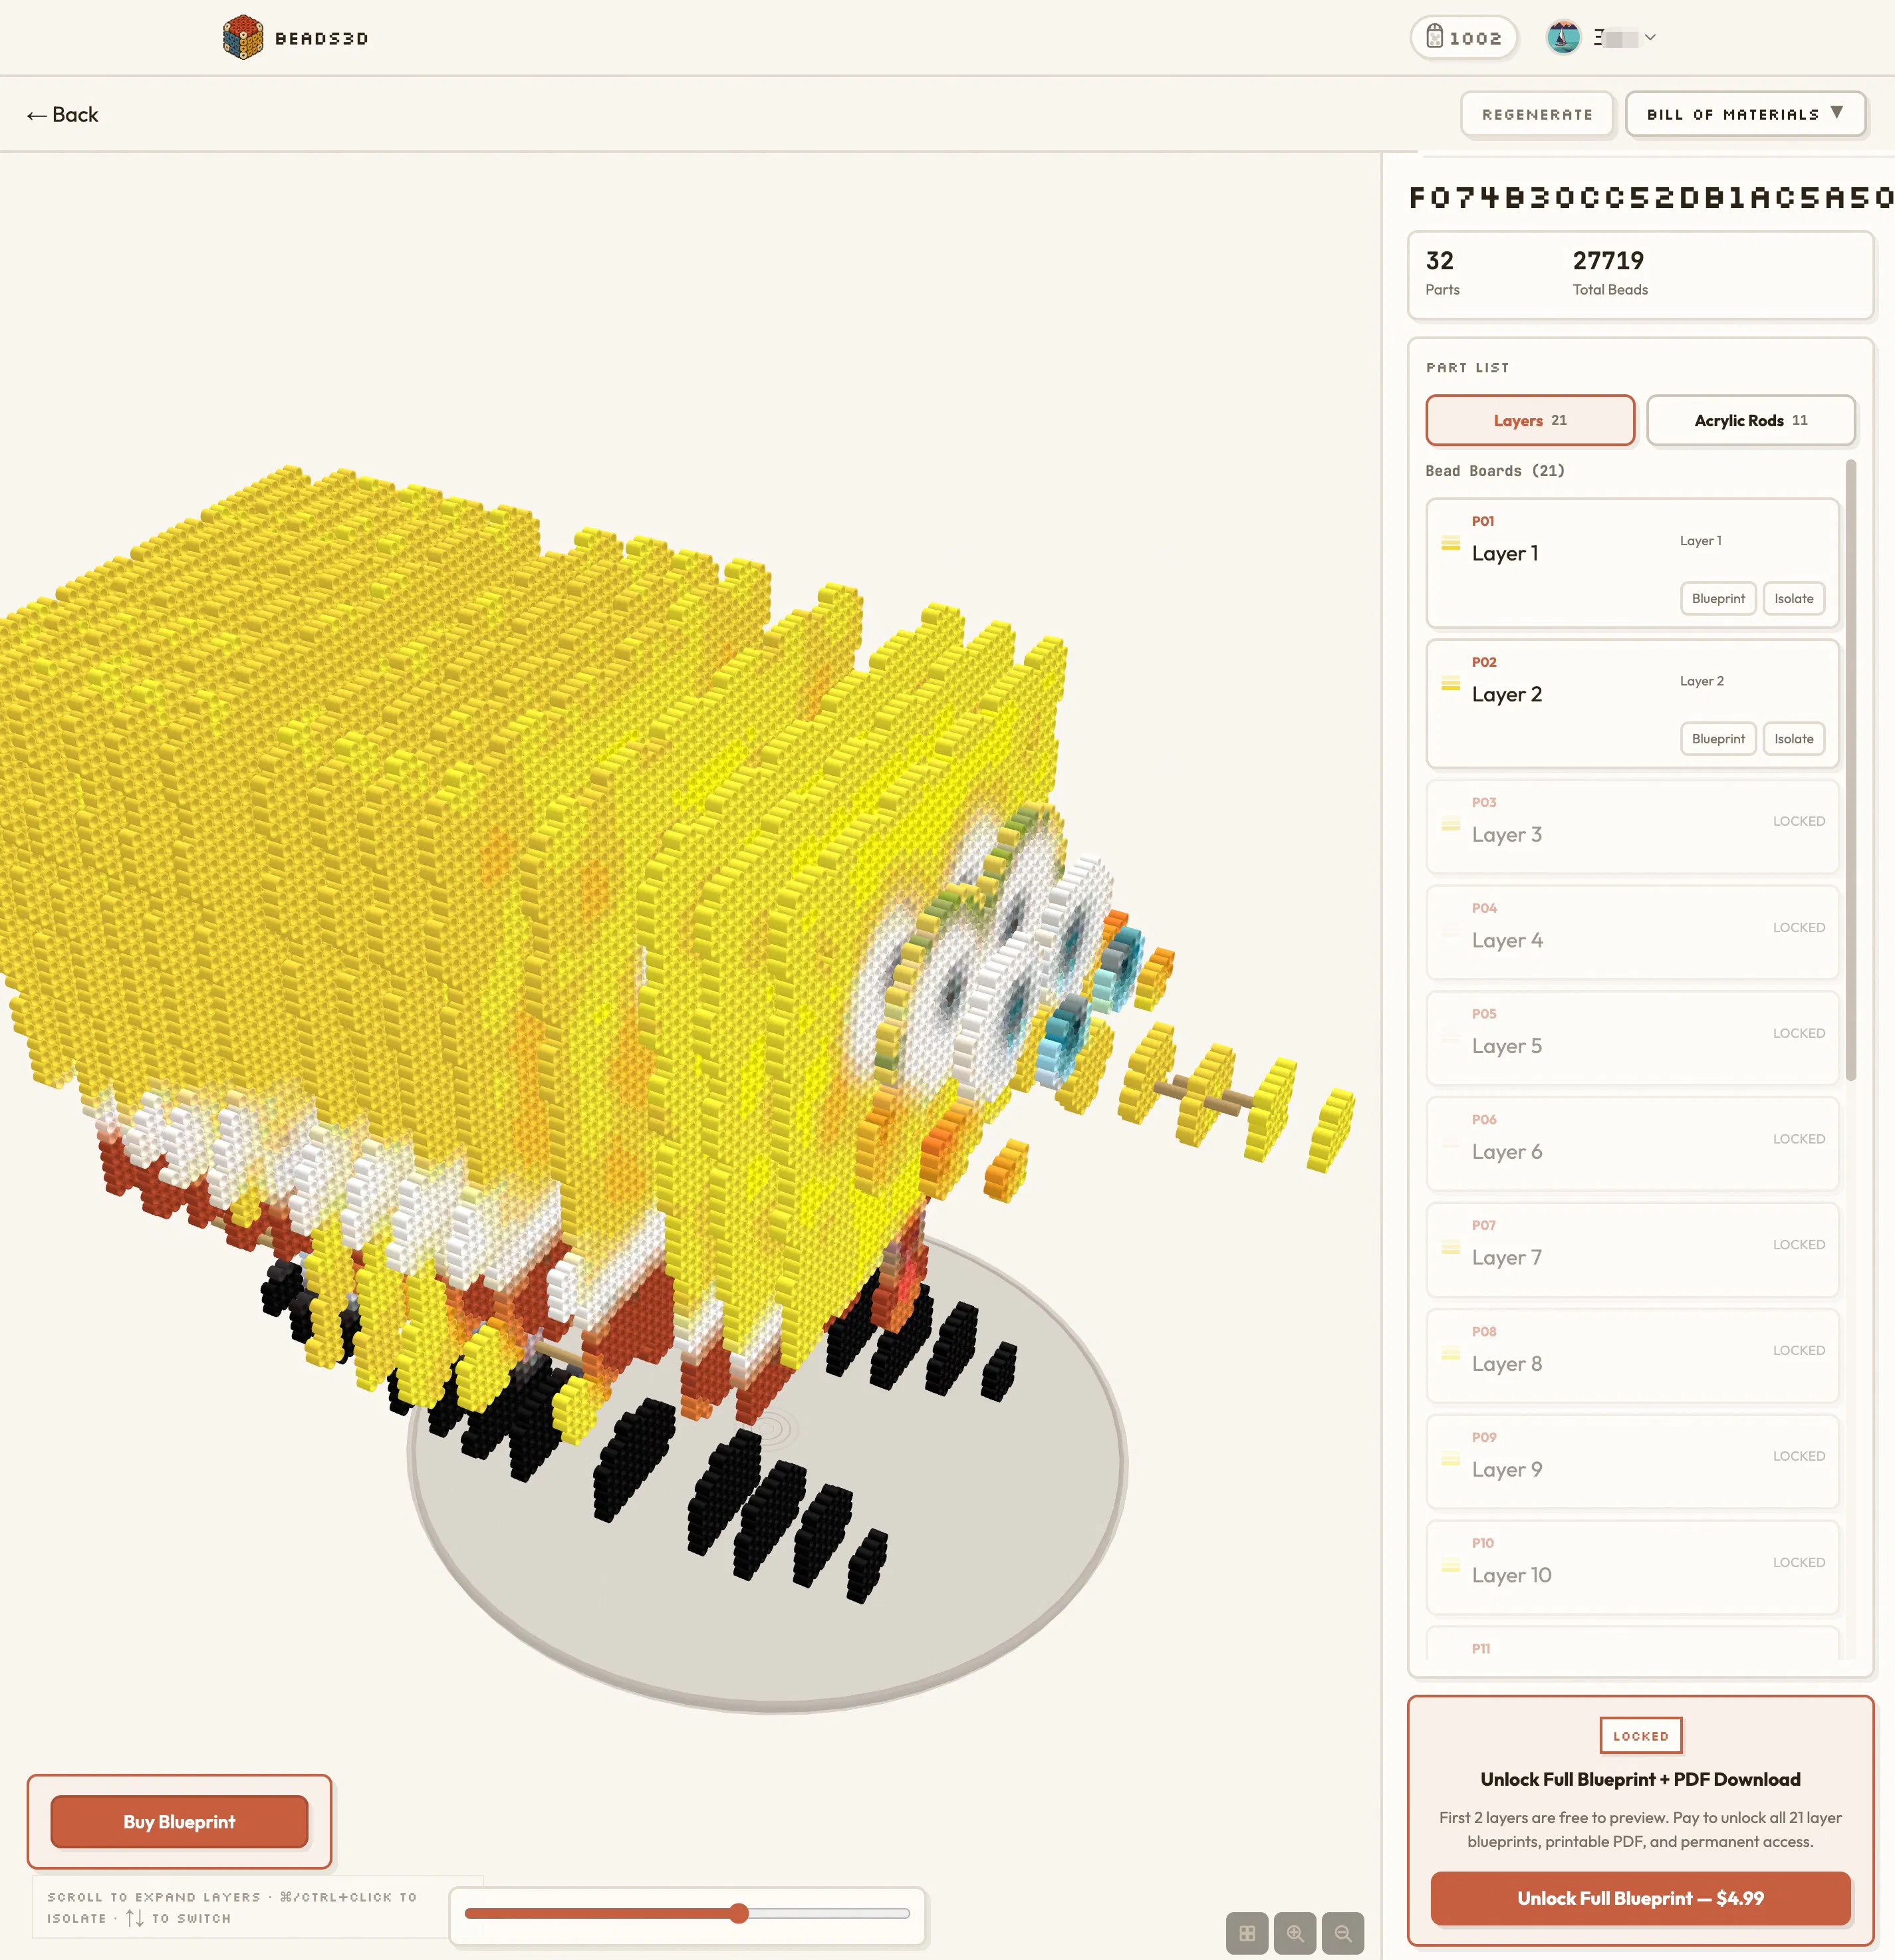Click the Layer 7 stack icon
The width and height of the screenshot is (1895, 1960).
[x=1450, y=1248]
